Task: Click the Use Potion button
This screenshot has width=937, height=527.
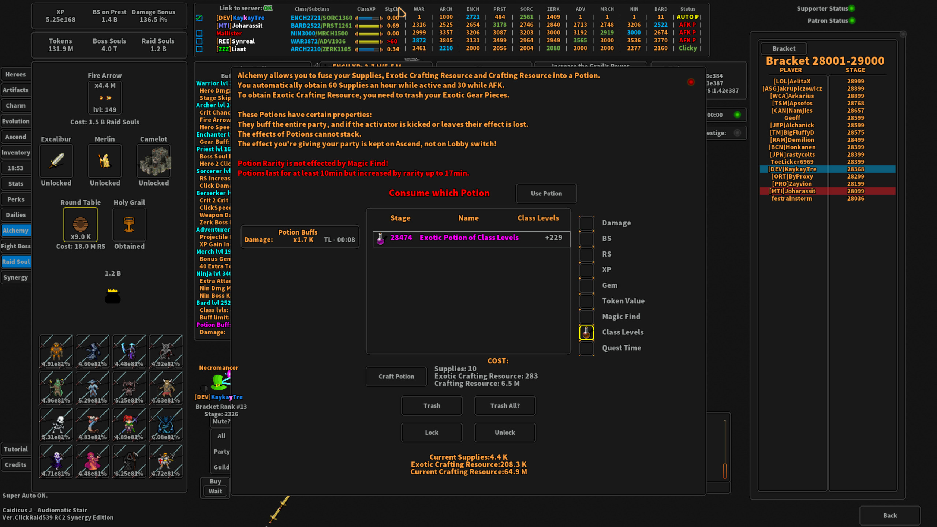Action: (x=546, y=193)
